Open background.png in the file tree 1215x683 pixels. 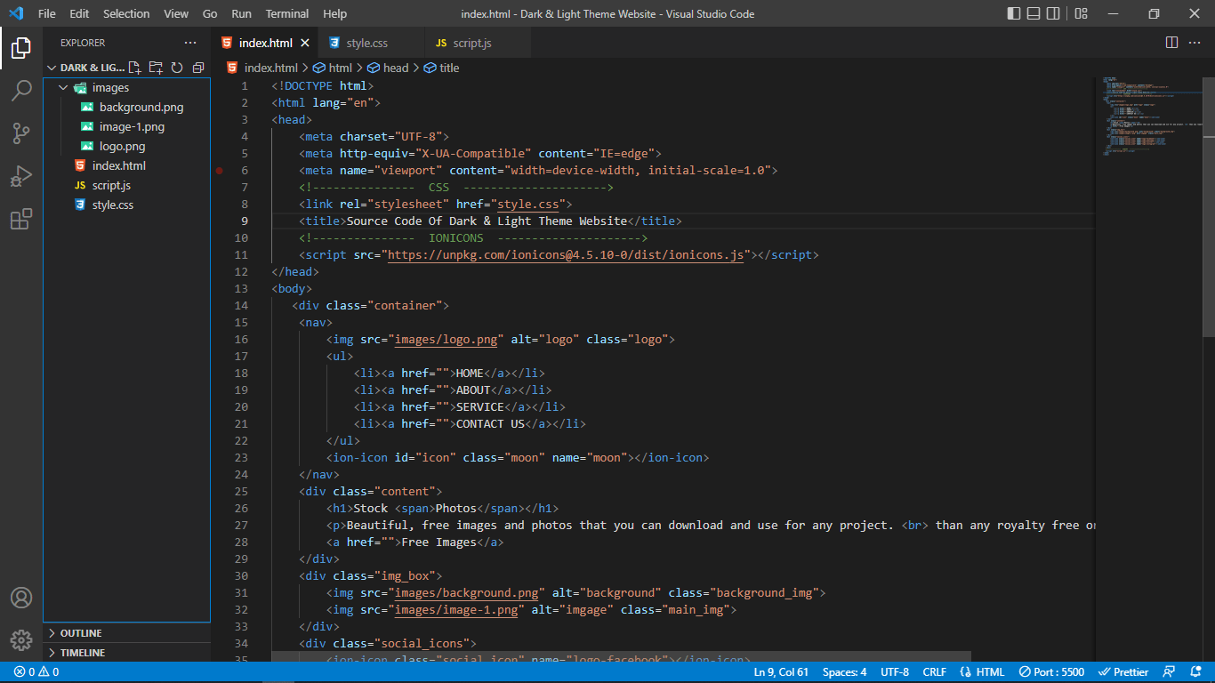tap(127, 107)
